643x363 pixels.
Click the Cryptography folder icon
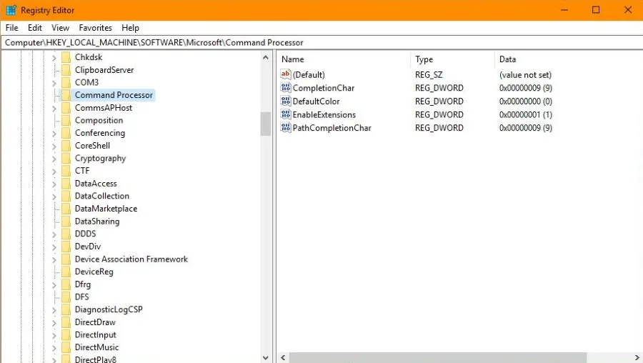pos(66,159)
